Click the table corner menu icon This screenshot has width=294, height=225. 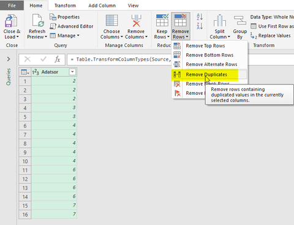25,72
